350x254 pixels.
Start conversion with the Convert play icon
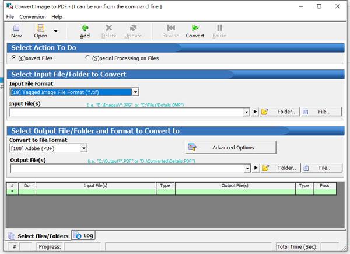click(195, 27)
